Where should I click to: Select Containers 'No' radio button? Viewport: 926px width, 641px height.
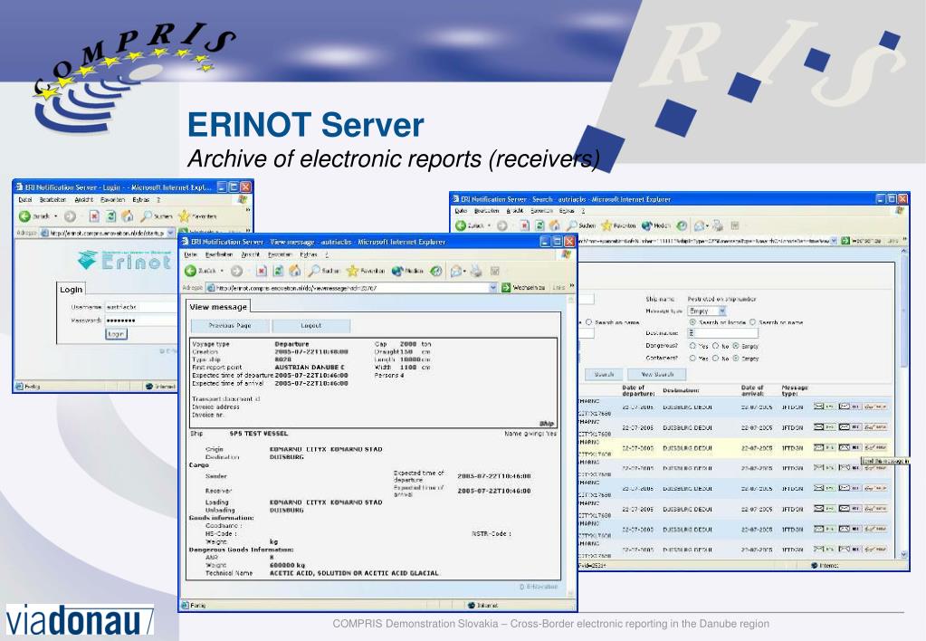click(x=715, y=358)
